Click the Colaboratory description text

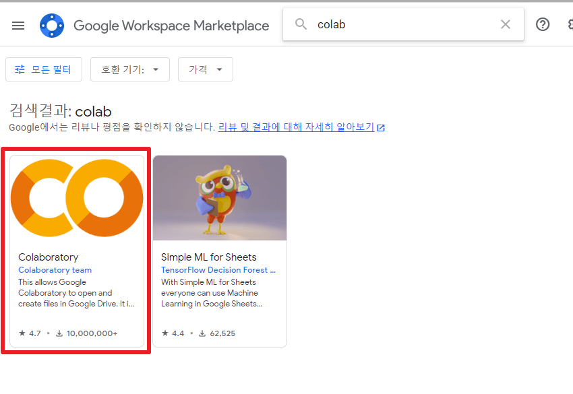(x=76, y=293)
